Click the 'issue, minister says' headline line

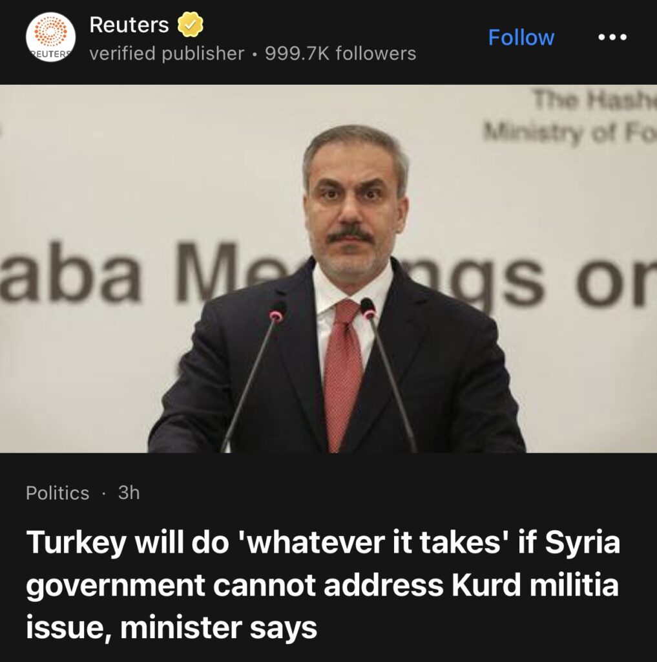(x=171, y=628)
